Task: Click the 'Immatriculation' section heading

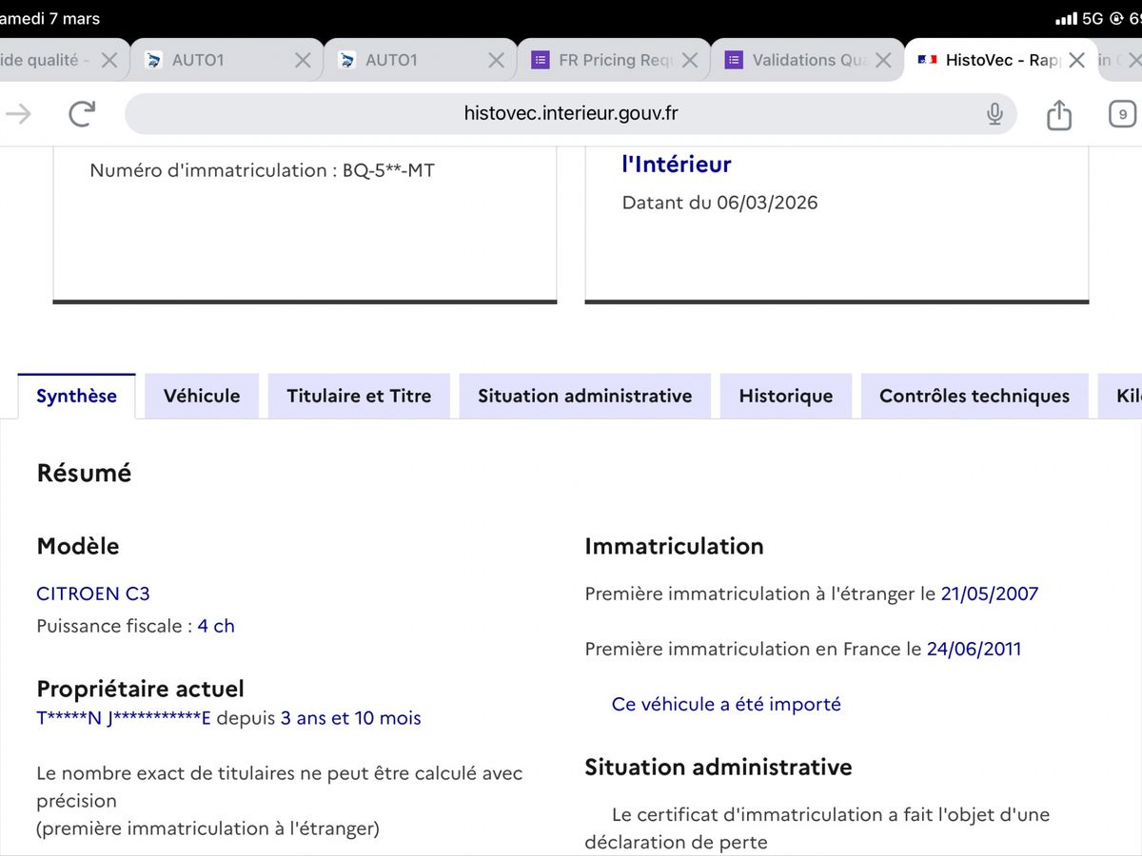Action: (x=674, y=546)
